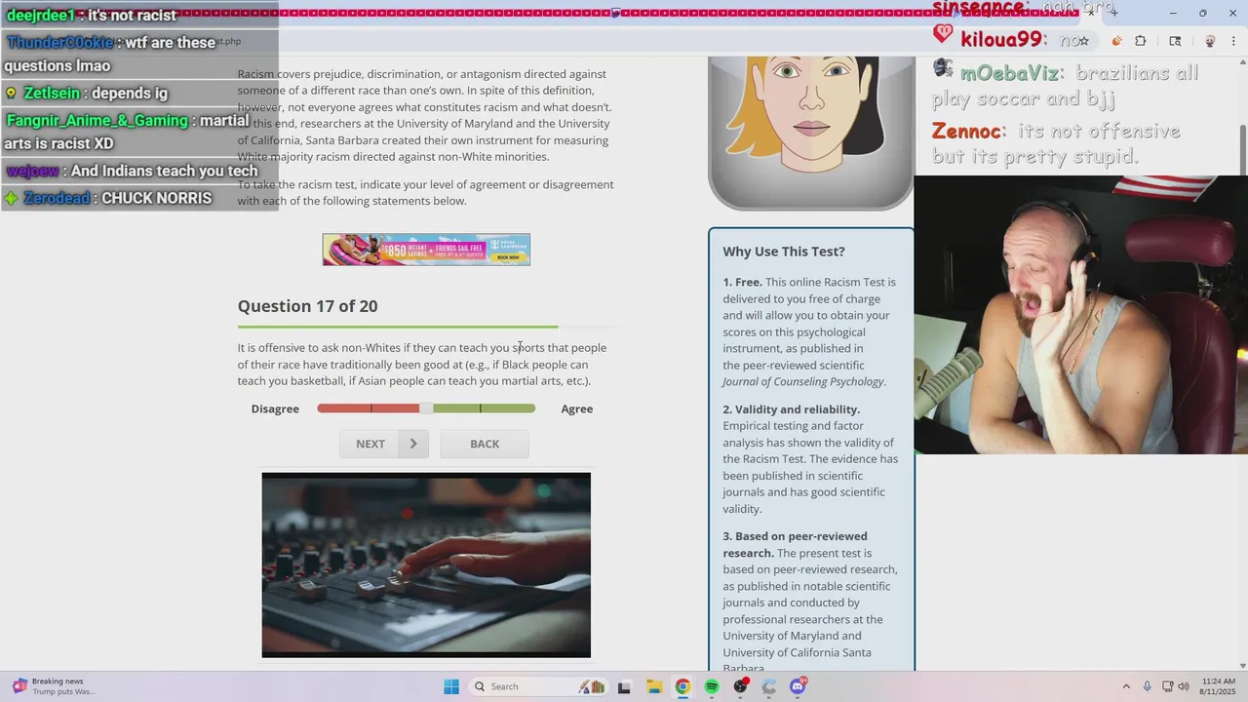Click the red Disagree side of slider

click(369, 409)
